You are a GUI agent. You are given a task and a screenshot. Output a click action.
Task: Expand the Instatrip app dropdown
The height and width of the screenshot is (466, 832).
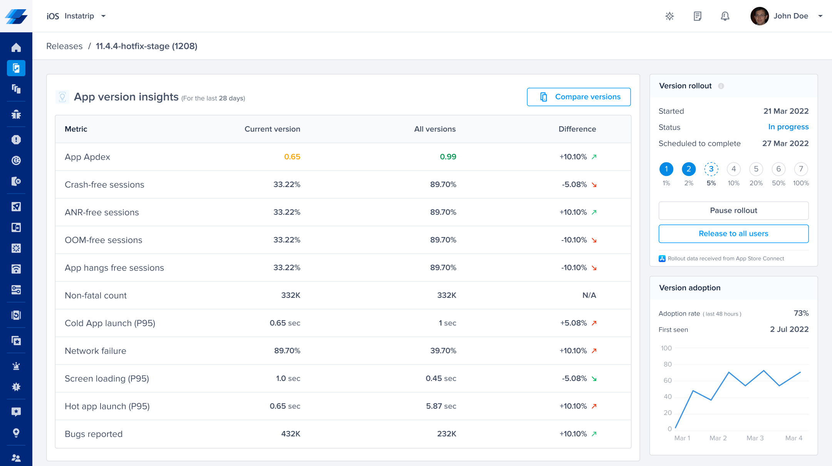coord(103,16)
